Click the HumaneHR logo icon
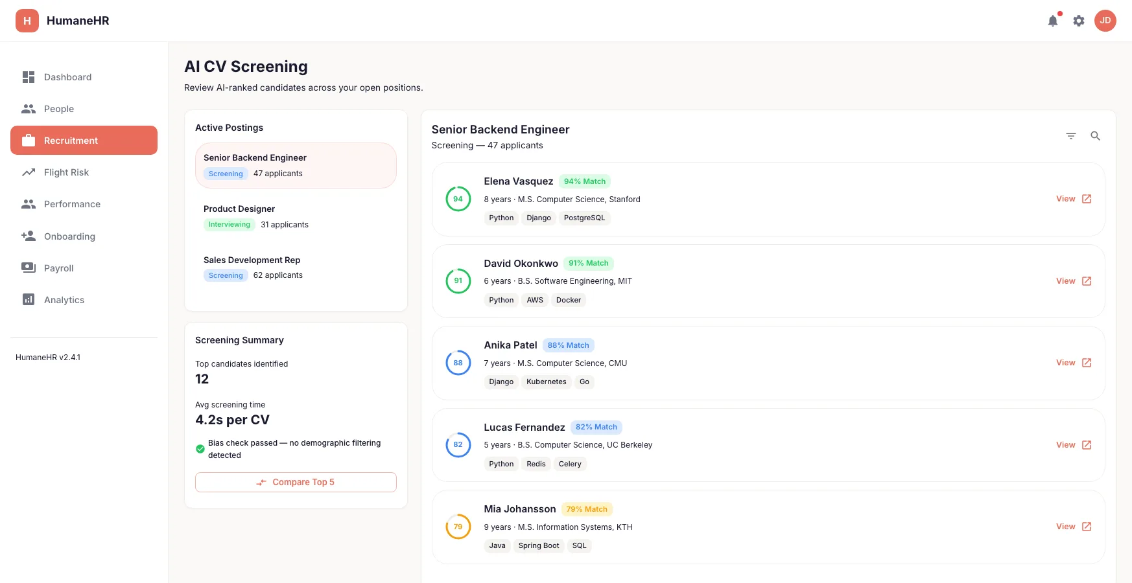 [x=27, y=21]
